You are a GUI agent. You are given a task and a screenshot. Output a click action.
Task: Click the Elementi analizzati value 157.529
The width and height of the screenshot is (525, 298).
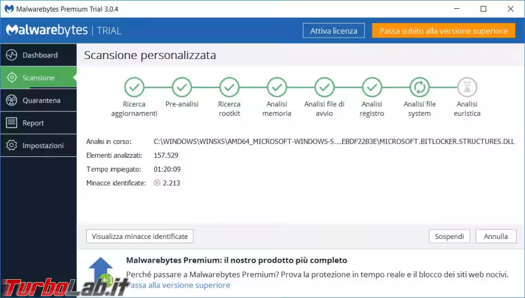(x=166, y=155)
